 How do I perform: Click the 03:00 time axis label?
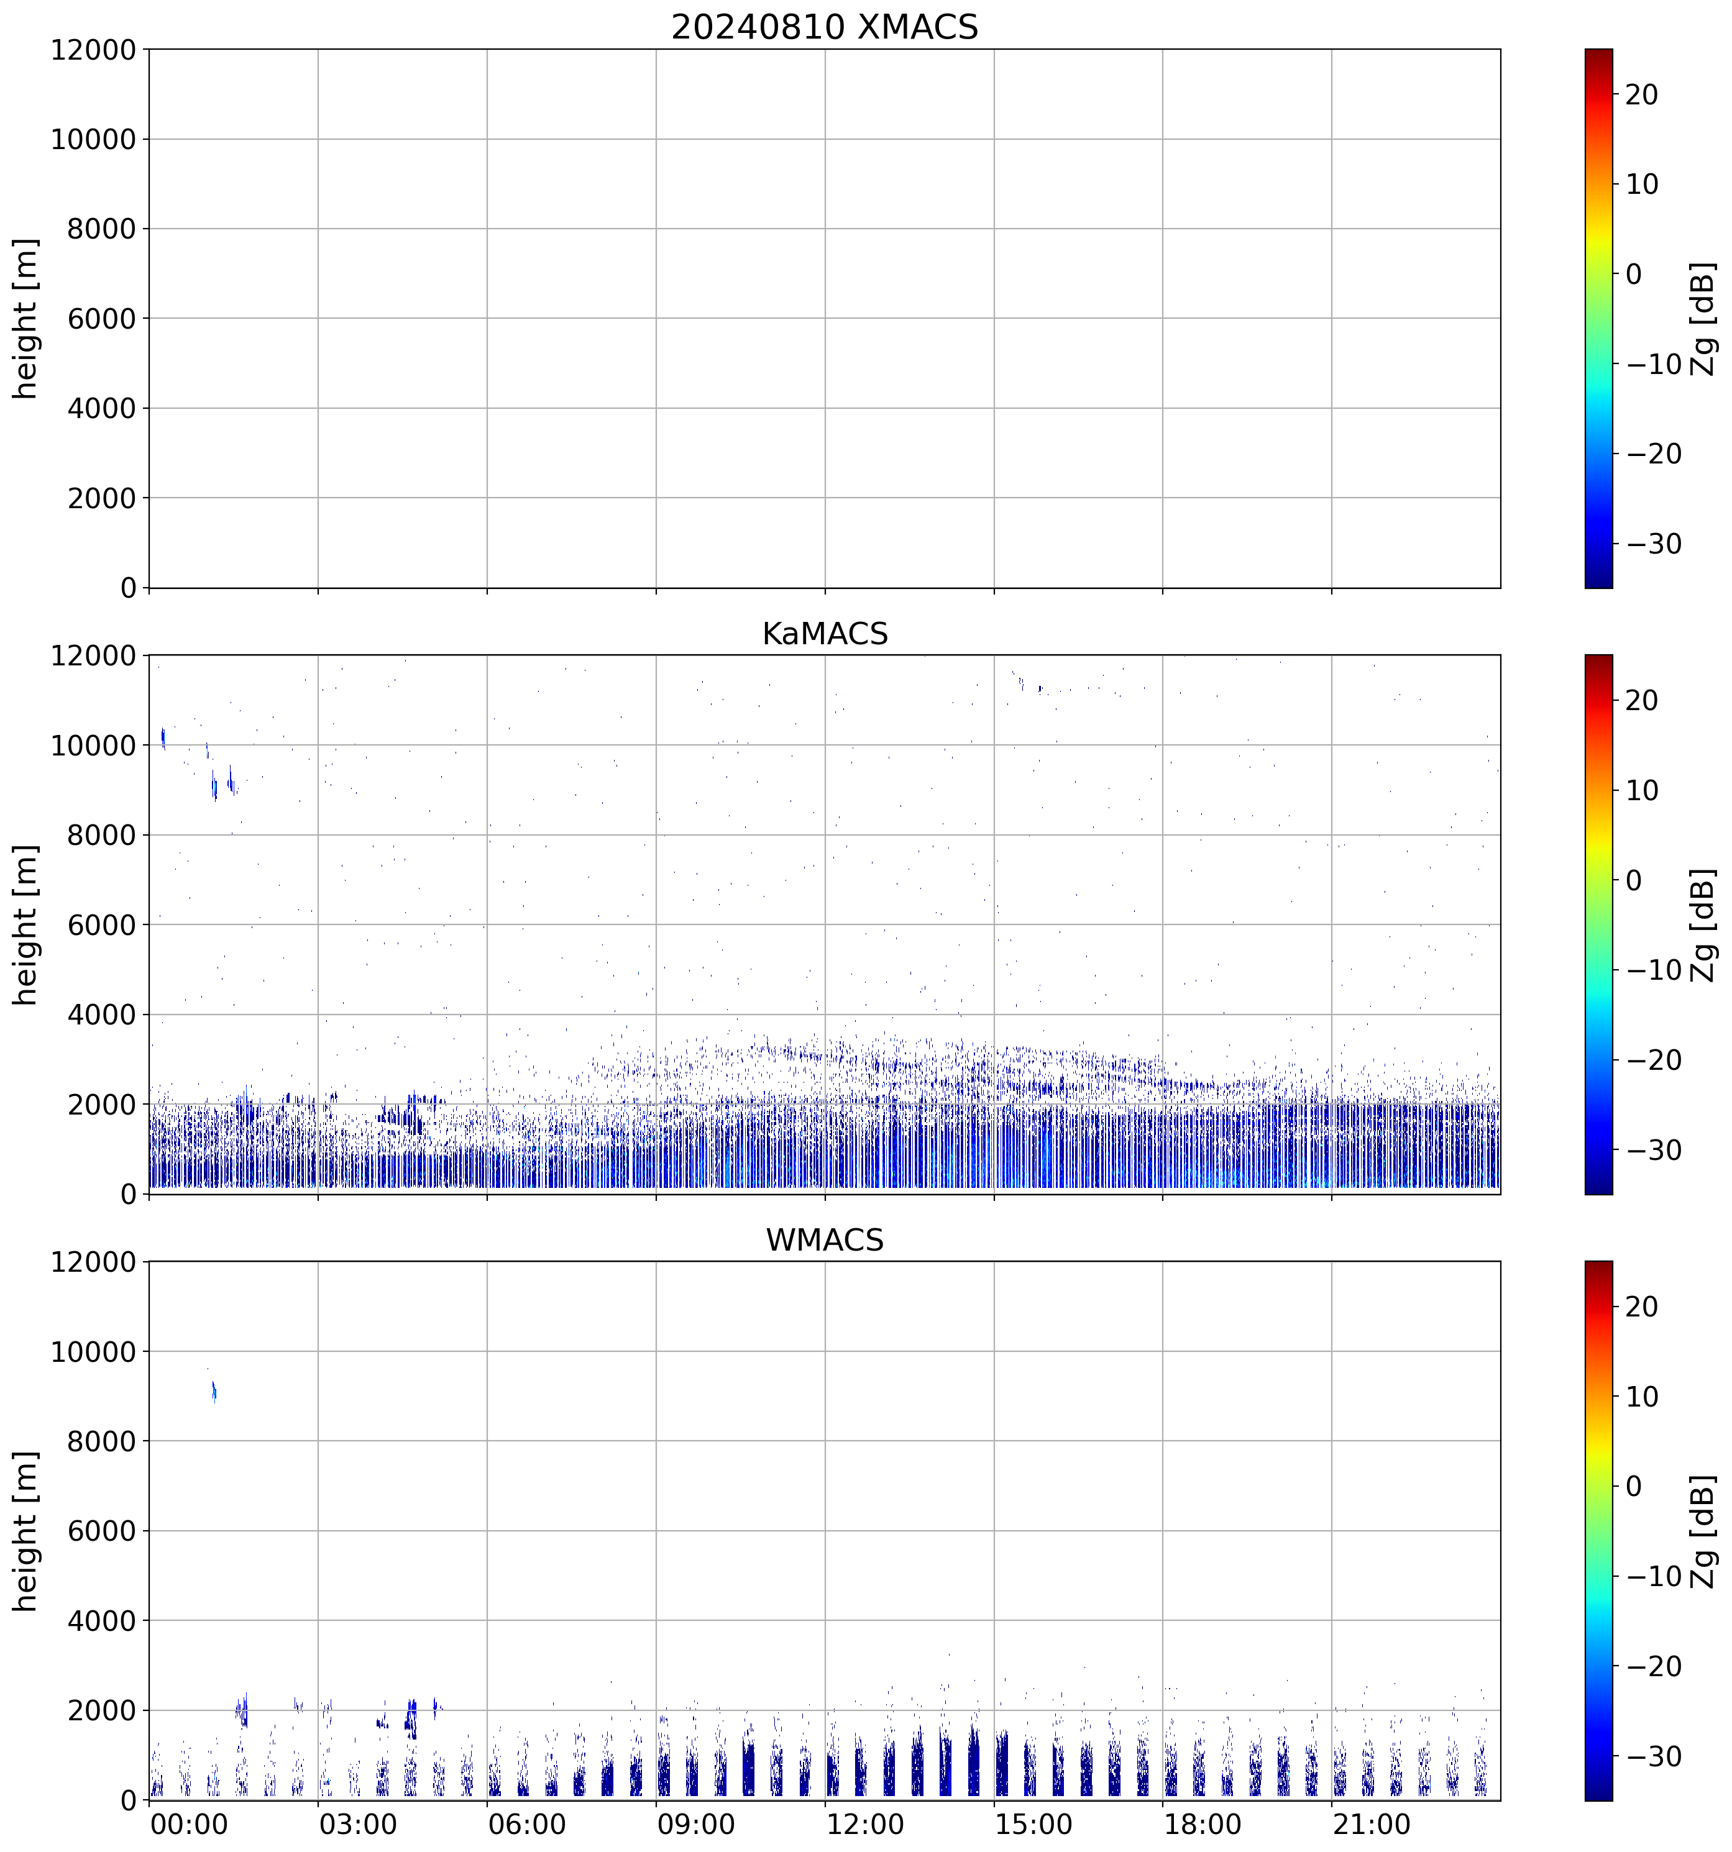point(358,1823)
